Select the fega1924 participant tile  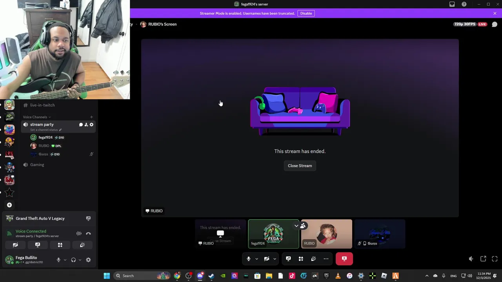[273, 234]
